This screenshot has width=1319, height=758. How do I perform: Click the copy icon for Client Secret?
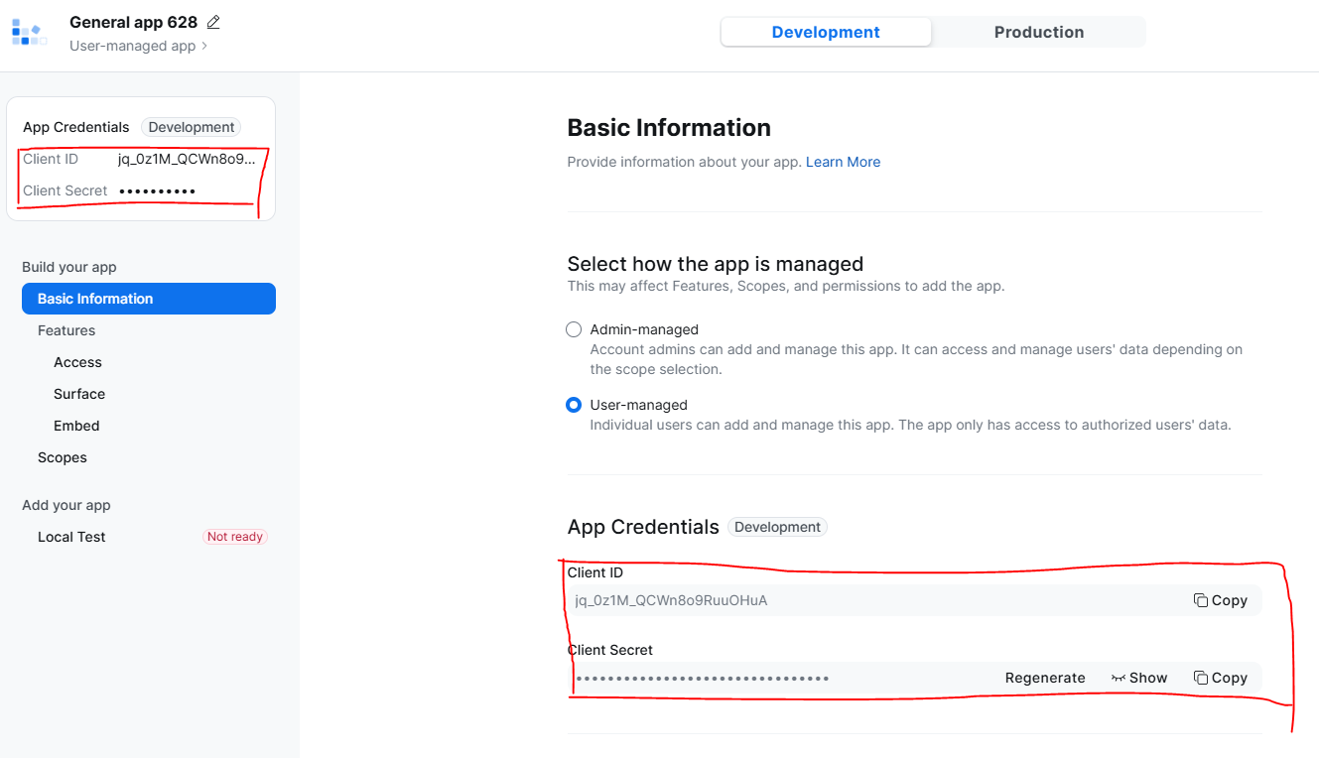click(x=1201, y=678)
